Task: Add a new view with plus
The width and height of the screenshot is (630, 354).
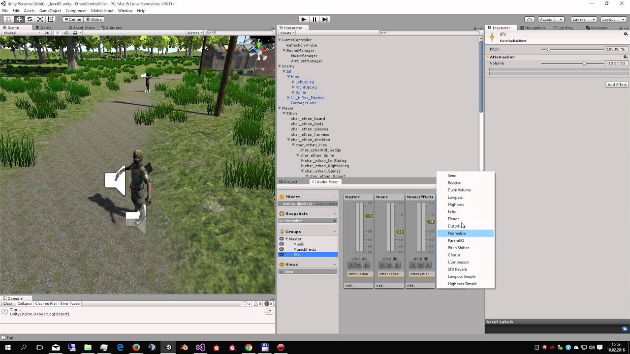Action: coord(335,265)
